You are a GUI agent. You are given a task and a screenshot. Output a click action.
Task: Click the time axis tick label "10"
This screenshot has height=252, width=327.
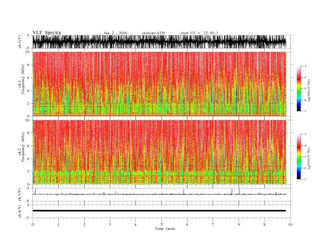click(290, 224)
